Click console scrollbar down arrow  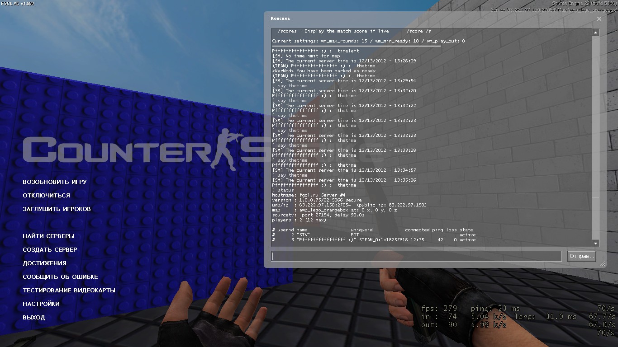595,244
